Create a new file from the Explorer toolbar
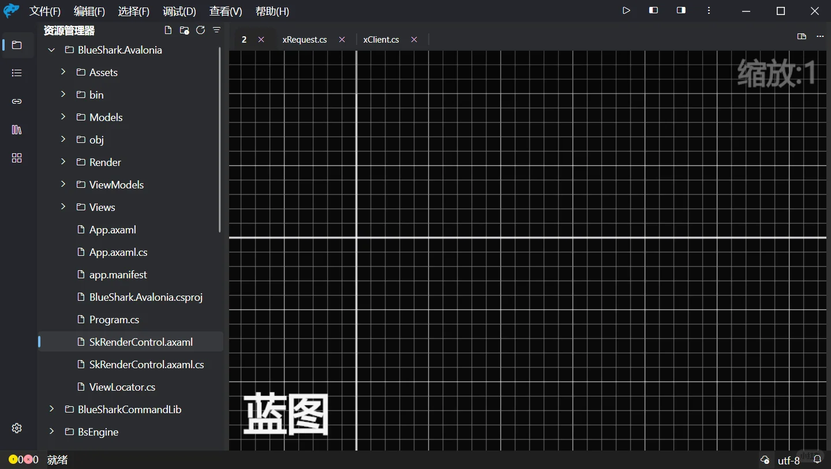Screen dimensions: 831x469 pyautogui.click(x=168, y=30)
